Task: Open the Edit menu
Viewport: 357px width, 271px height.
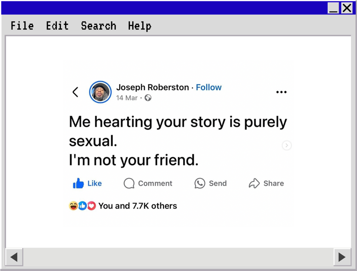Action: pos(58,25)
